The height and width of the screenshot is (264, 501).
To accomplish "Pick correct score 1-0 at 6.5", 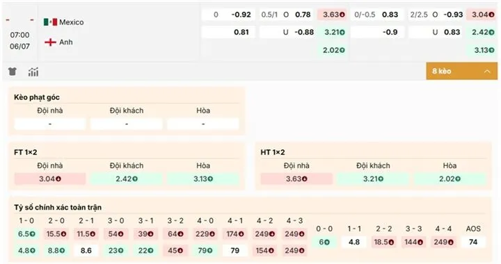I will point(26,233).
